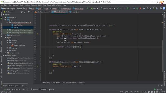Click Attach debugger to Android process icon
Screen dimensions: 166x93
137,9
